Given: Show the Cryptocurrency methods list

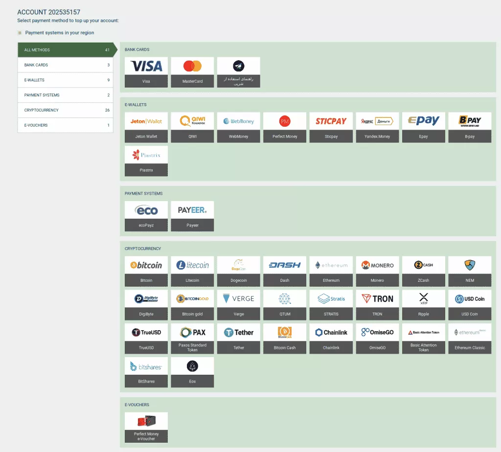Looking at the screenshot, I should [x=66, y=110].
